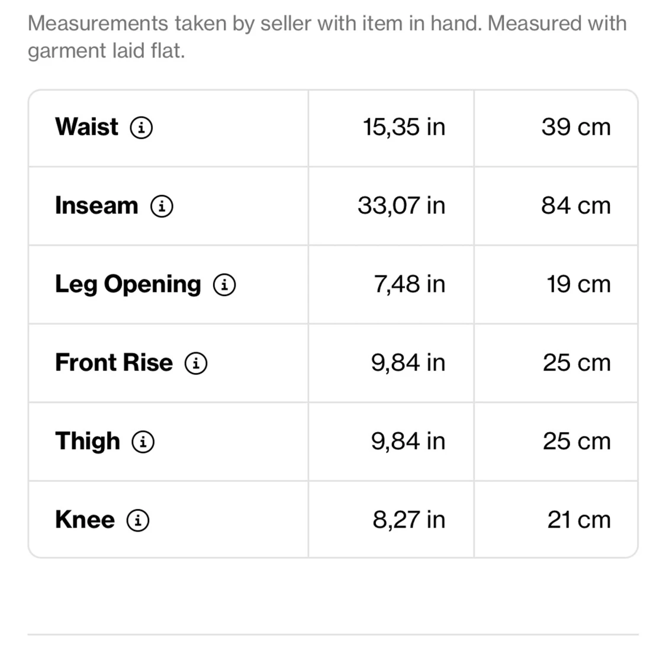Click the info icon next to Waist
The image size is (666, 666).
click(x=141, y=127)
